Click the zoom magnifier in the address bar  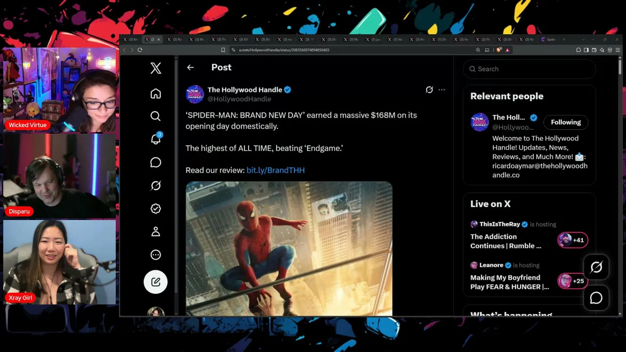click(x=478, y=50)
